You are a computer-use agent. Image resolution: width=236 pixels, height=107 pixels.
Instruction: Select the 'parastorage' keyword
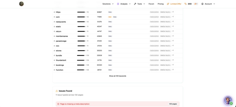tap(61, 41)
